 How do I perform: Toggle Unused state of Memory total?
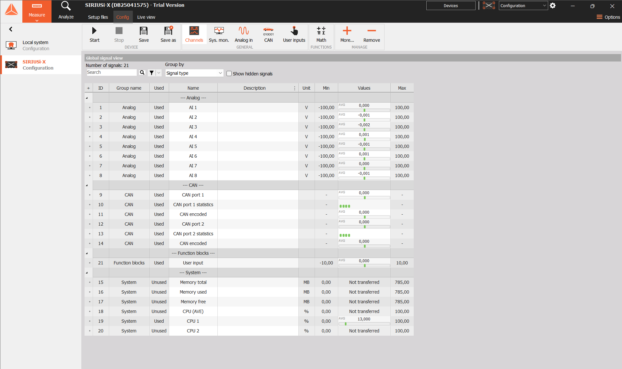[x=159, y=282]
